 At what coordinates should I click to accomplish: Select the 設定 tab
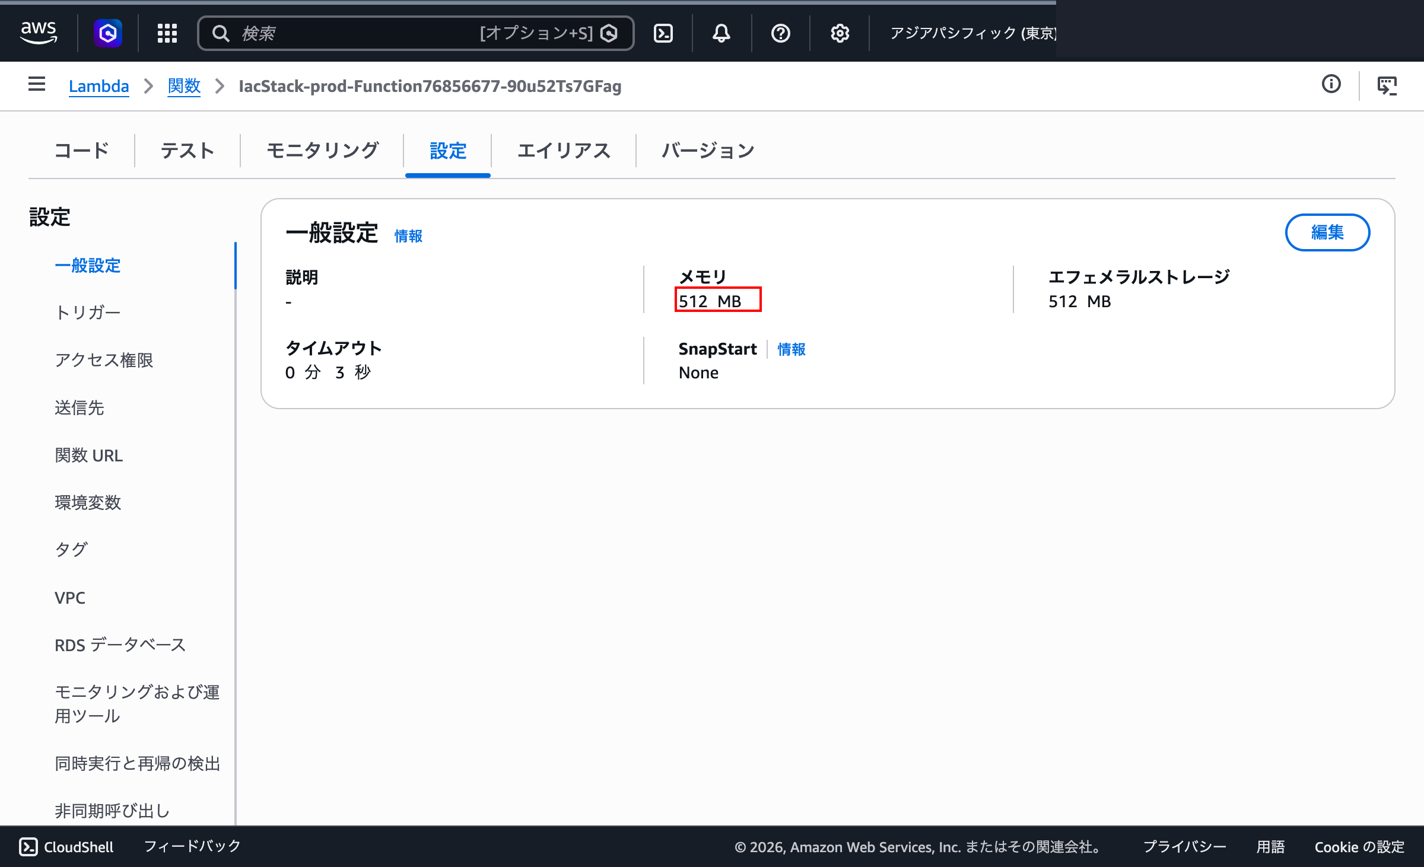[448, 151]
